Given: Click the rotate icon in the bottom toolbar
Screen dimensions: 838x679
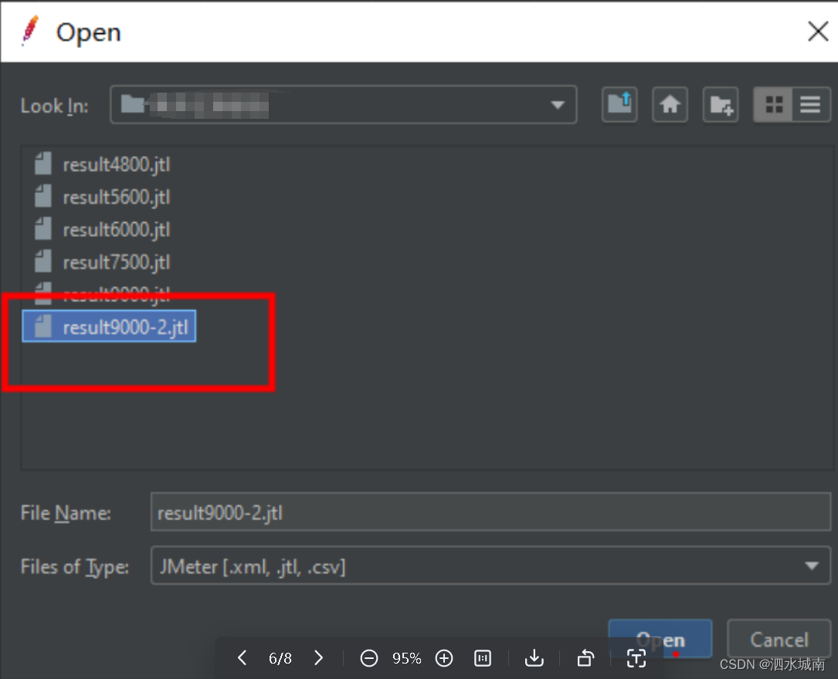Looking at the screenshot, I should [585, 658].
